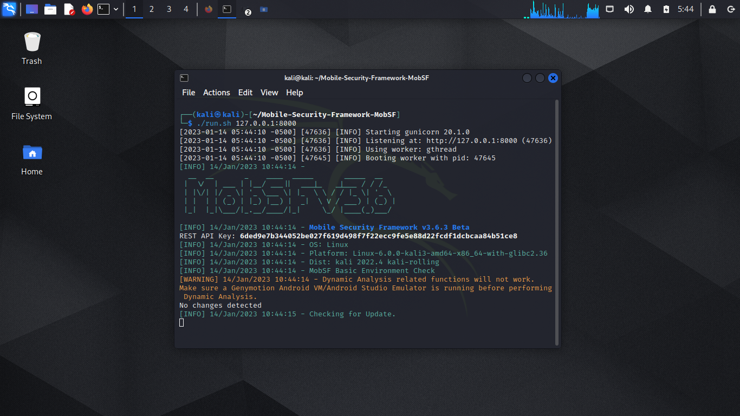Click the 'OS: Linux' log line

pos(264,245)
